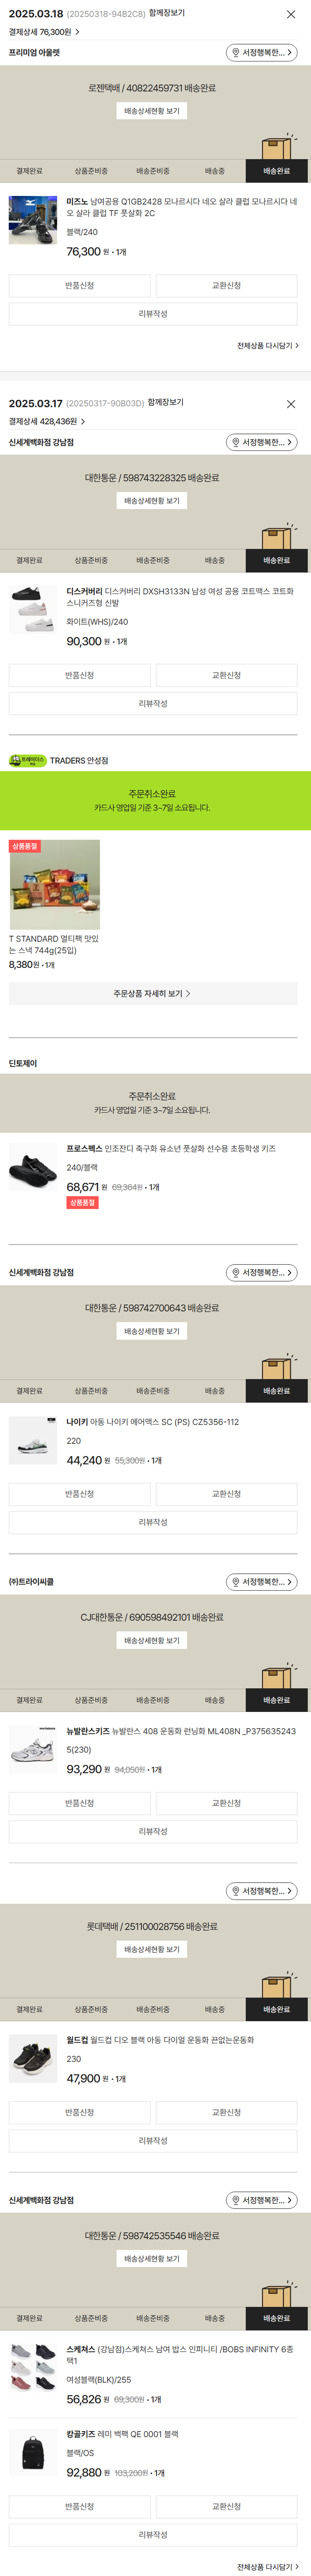Expand 결제상세 428,436원 payment details
Screen dimensions: 311x2576
(x=46, y=422)
